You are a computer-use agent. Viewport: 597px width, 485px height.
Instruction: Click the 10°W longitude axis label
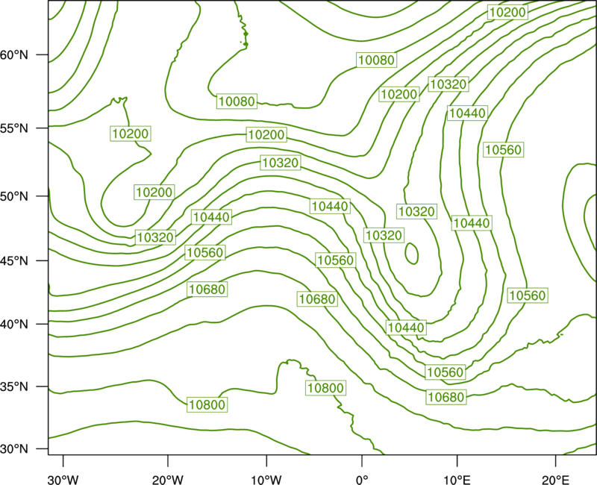point(266,480)
